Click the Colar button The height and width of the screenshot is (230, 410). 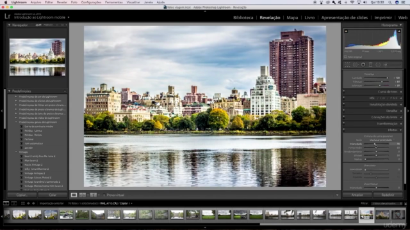click(53, 195)
